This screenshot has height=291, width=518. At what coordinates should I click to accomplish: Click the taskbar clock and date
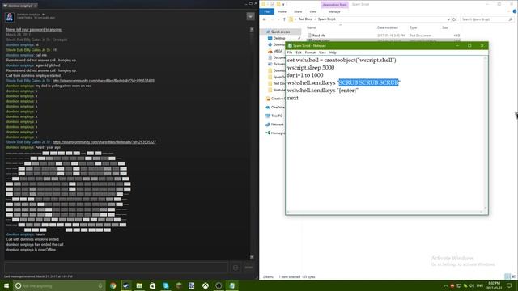click(495, 285)
